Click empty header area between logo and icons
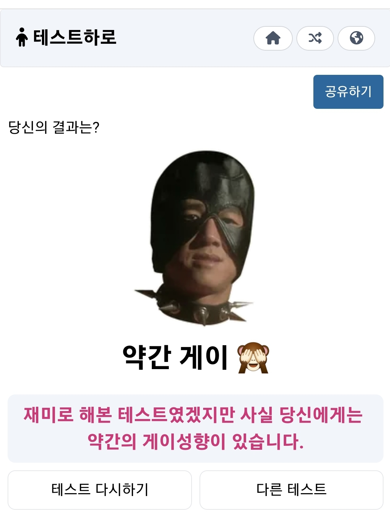The width and height of the screenshot is (390, 513). pos(184,38)
